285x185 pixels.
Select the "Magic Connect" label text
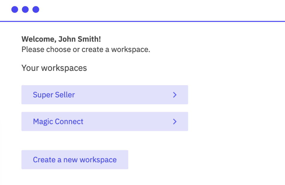click(x=58, y=122)
